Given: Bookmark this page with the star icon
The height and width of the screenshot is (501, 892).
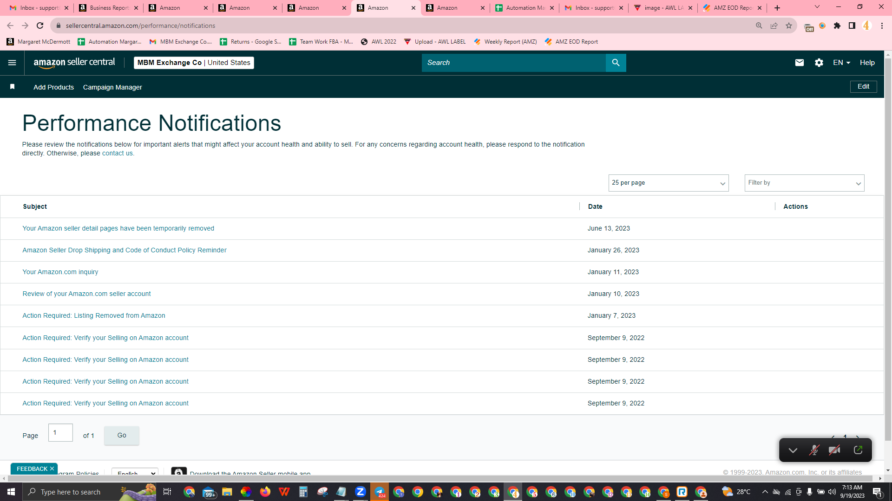Looking at the screenshot, I should click(789, 26).
